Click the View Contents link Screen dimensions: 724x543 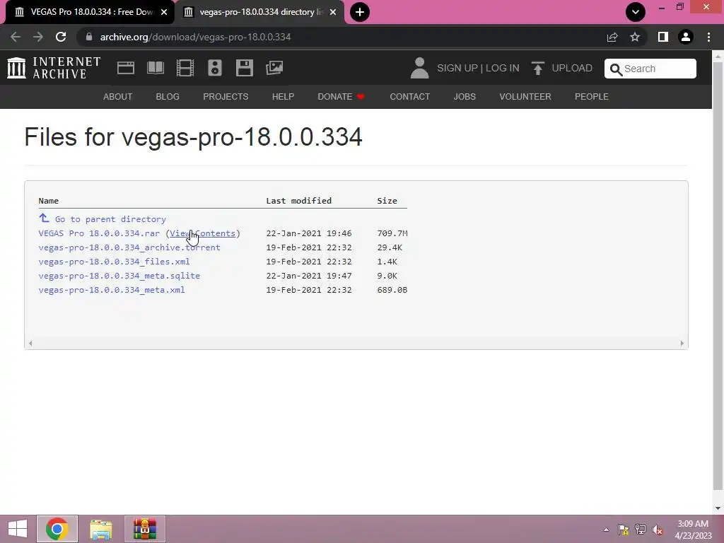coord(202,233)
